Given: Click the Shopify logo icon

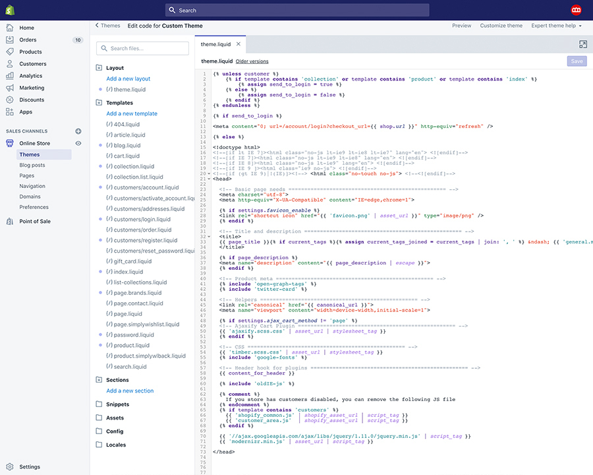Looking at the screenshot, I should [x=11, y=10].
